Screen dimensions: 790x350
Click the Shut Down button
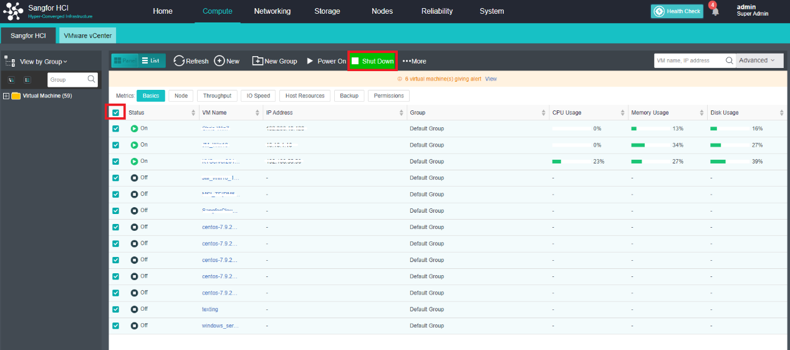pos(372,61)
